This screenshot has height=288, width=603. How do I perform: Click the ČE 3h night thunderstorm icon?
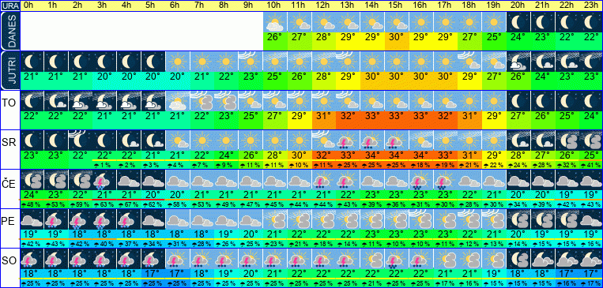(105, 180)
